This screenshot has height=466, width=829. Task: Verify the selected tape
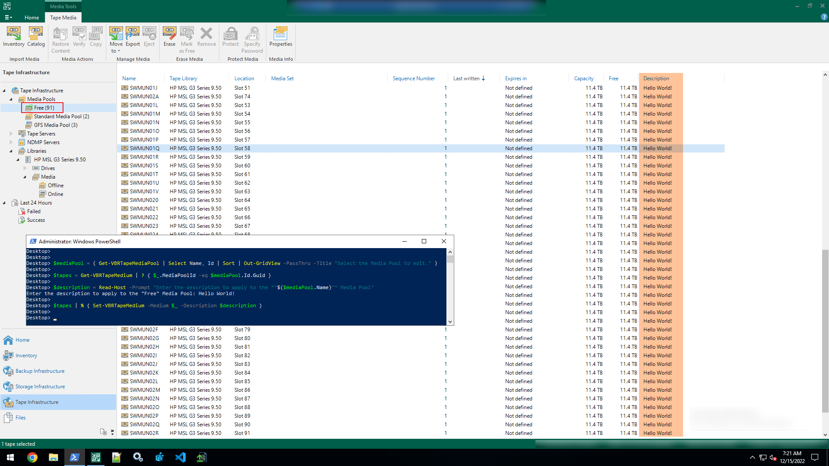click(79, 38)
